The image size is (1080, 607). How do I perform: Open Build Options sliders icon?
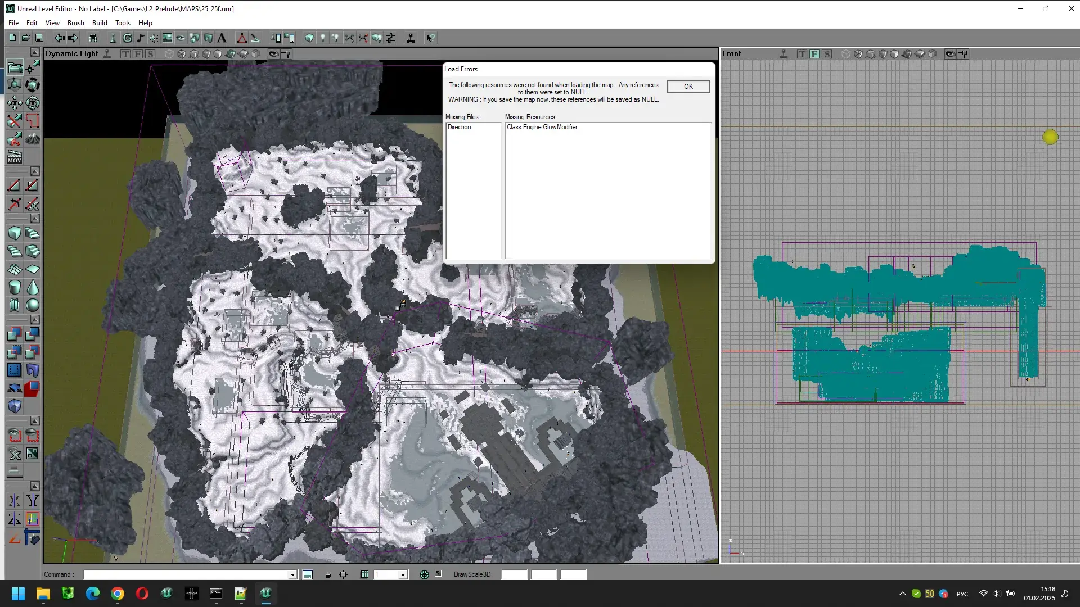tap(390, 38)
